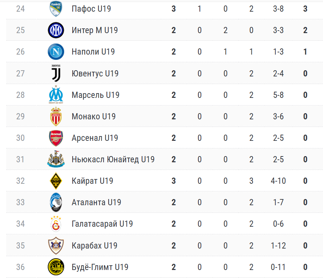Click the Будё-Глимт U19 yellow logo
Screen dimensions: 323x278
click(56, 267)
